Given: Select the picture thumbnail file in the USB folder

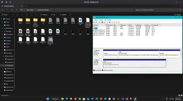Looking at the screenshot, I should click(x=50, y=41).
